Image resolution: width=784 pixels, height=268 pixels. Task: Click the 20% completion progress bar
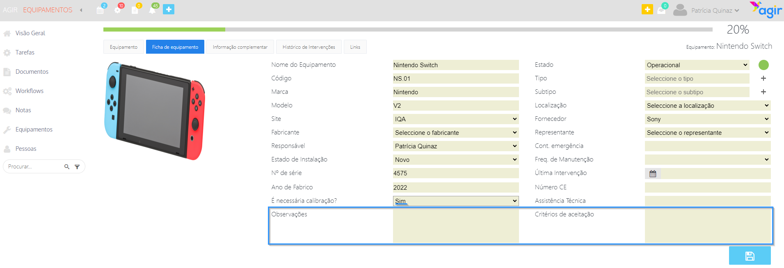pyautogui.click(x=408, y=30)
